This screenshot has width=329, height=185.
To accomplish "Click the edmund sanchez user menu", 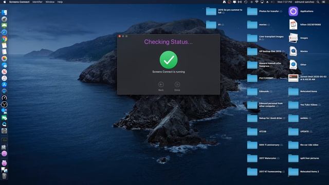I will pyautogui.click(x=304, y=2).
